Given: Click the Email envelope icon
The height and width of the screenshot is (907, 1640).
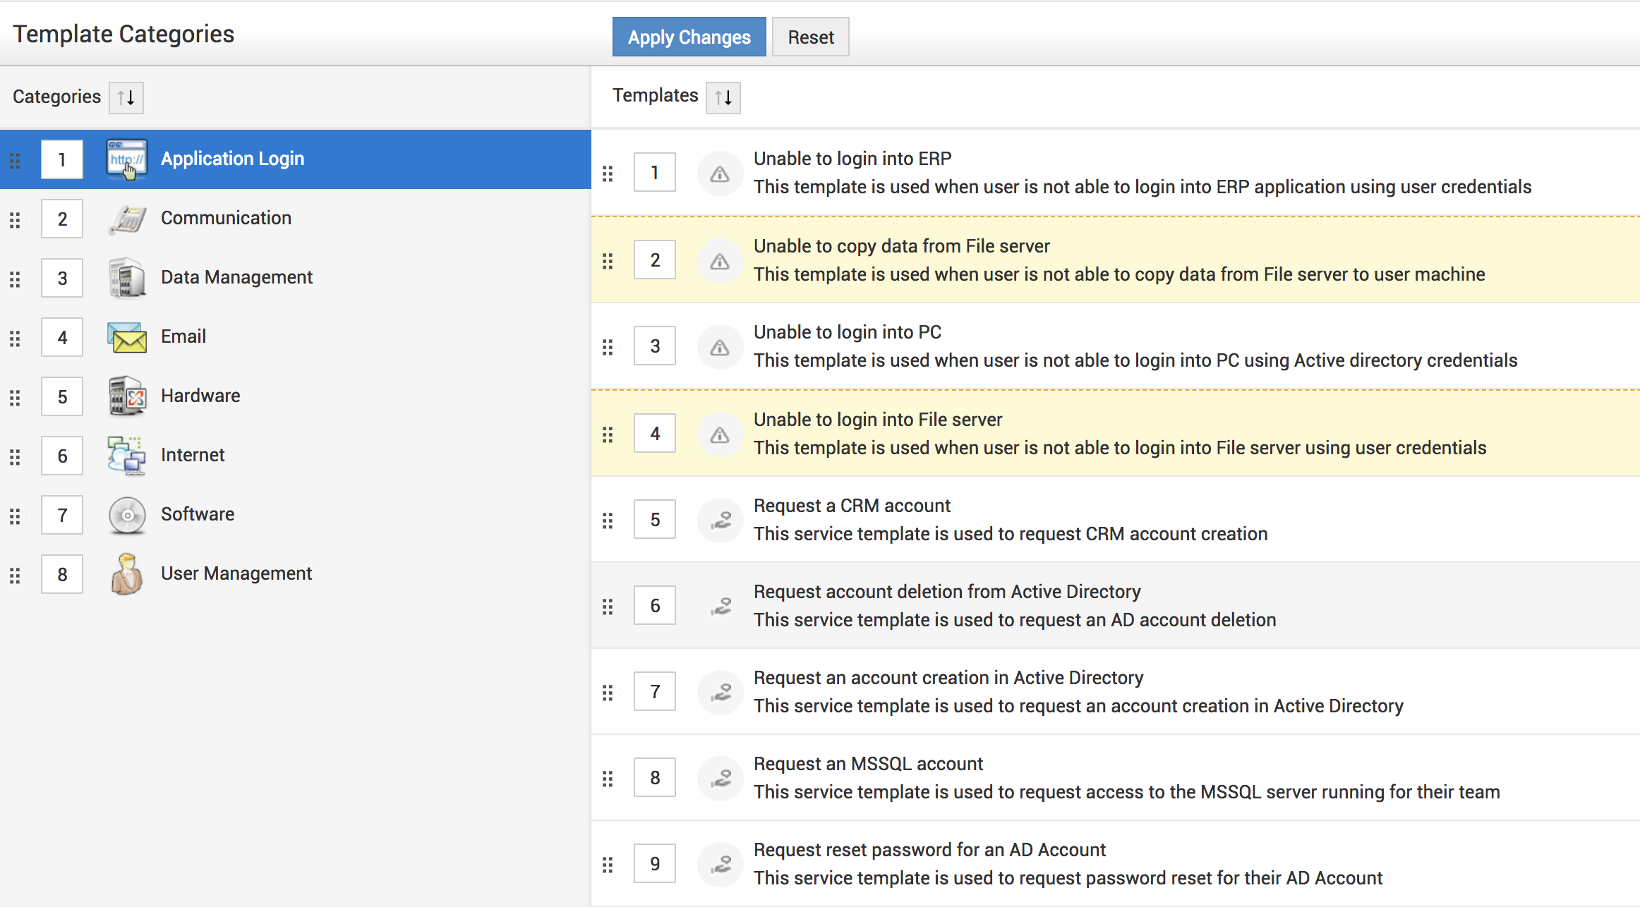Looking at the screenshot, I should (x=127, y=337).
